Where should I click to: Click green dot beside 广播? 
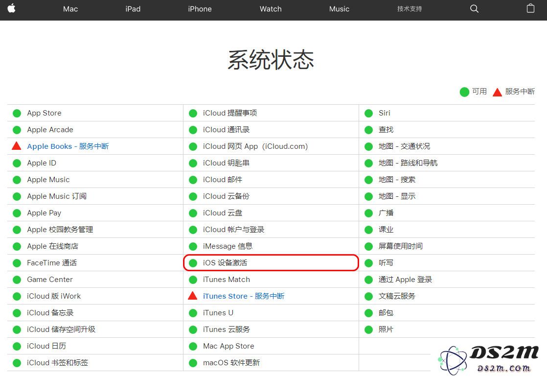(x=369, y=213)
